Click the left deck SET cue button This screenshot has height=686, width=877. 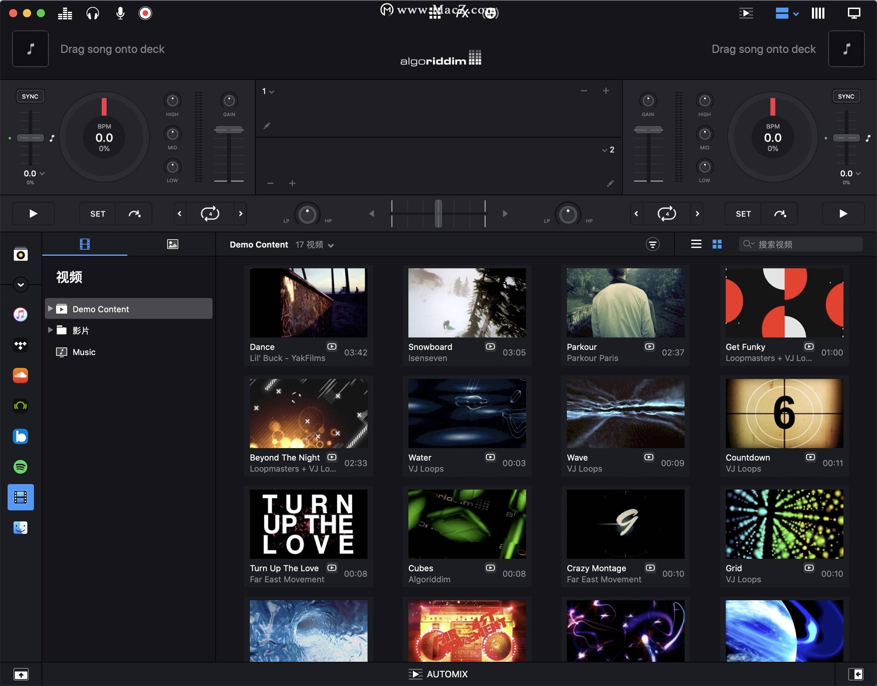(98, 214)
